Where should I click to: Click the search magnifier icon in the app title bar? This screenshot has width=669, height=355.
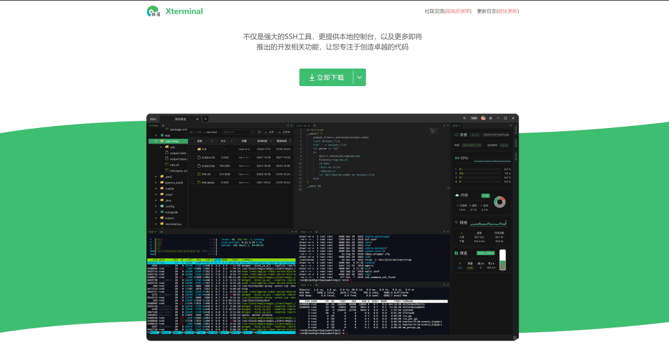[x=465, y=118]
